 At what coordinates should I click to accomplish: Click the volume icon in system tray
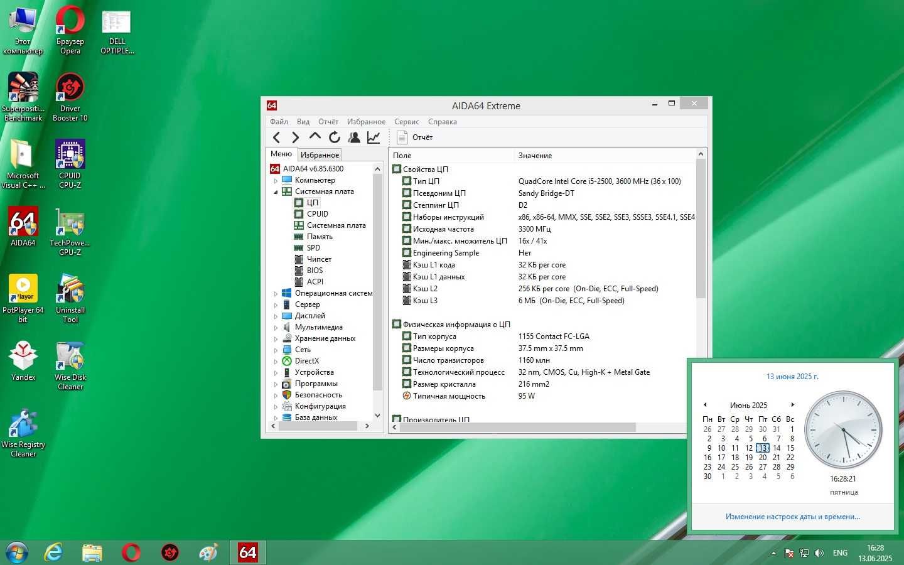click(819, 553)
